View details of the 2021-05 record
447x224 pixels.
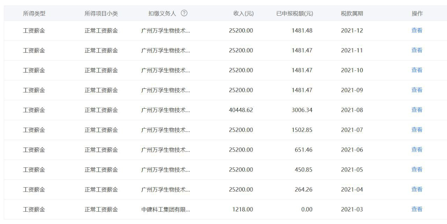(417, 169)
